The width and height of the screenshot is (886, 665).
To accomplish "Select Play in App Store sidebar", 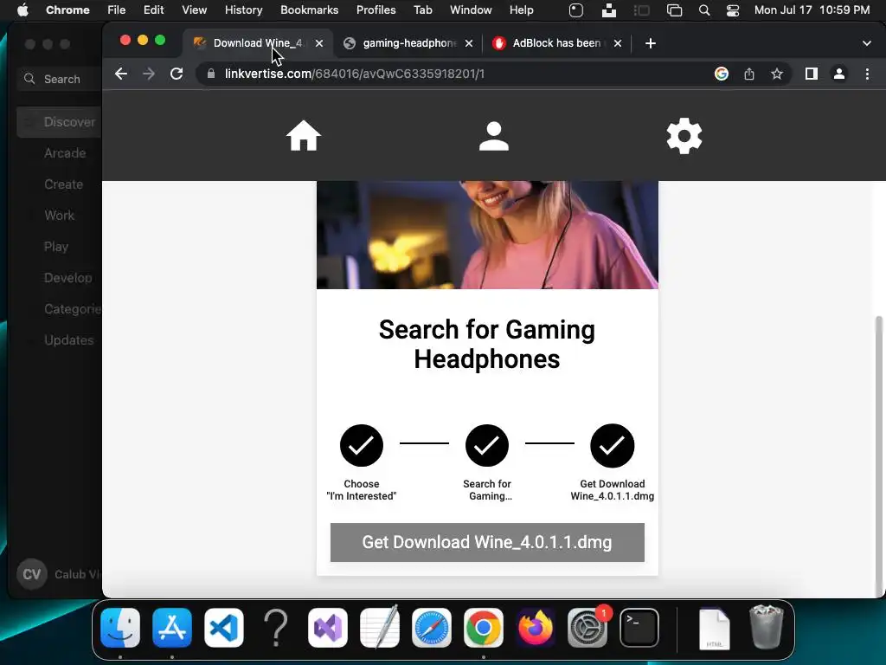I will pyautogui.click(x=56, y=247).
